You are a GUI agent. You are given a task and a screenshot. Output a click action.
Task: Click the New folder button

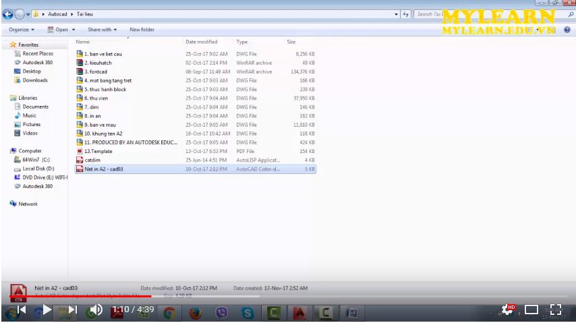142,30
